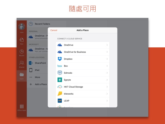Click the More ellipsis icon
The image size is (165, 124).
[31, 77]
